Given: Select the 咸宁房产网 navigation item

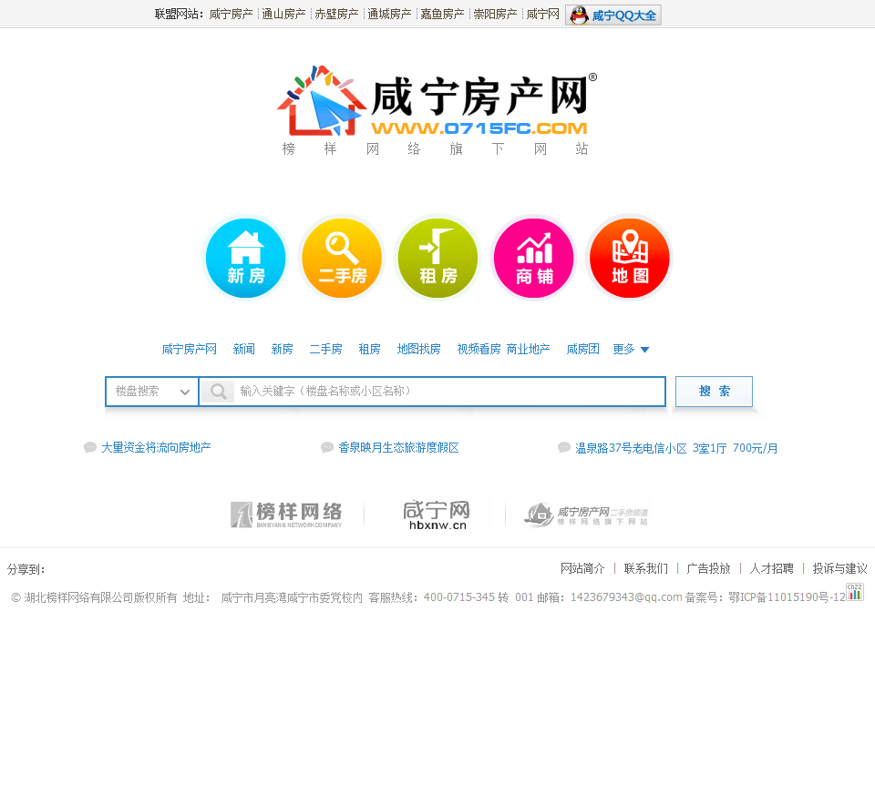Looking at the screenshot, I should click(x=190, y=349).
